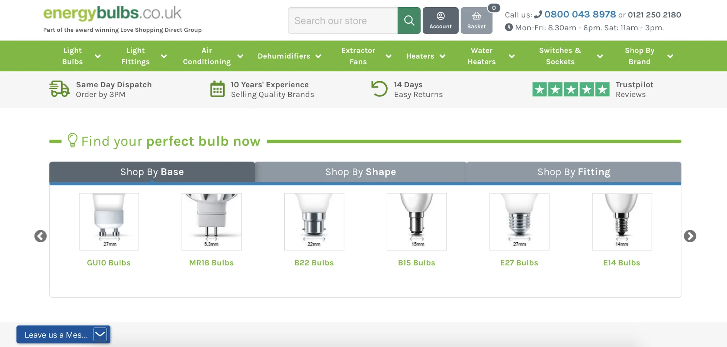Screen dimensions: 727x347
Task: Go to previous bulb carousel slide
Action: 40,236
